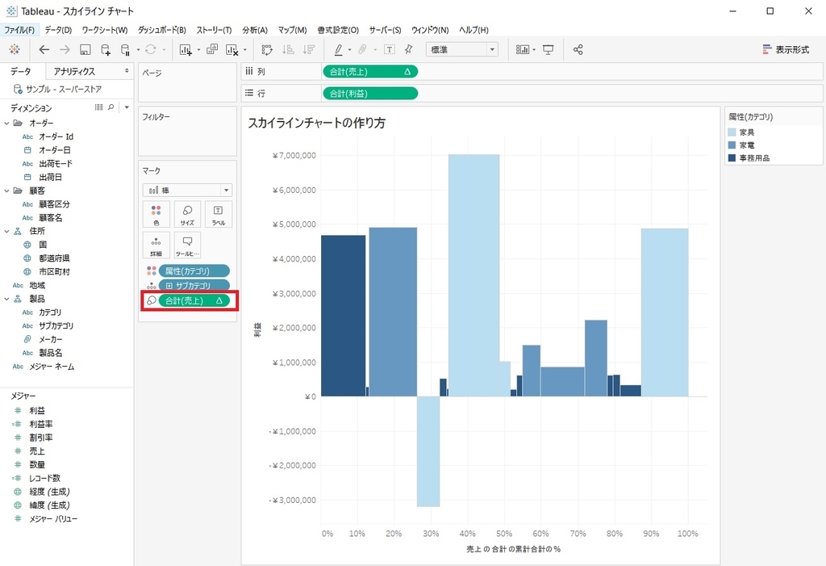
Task: Click the view data grid icon in Dimensions
Action: click(98, 107)
